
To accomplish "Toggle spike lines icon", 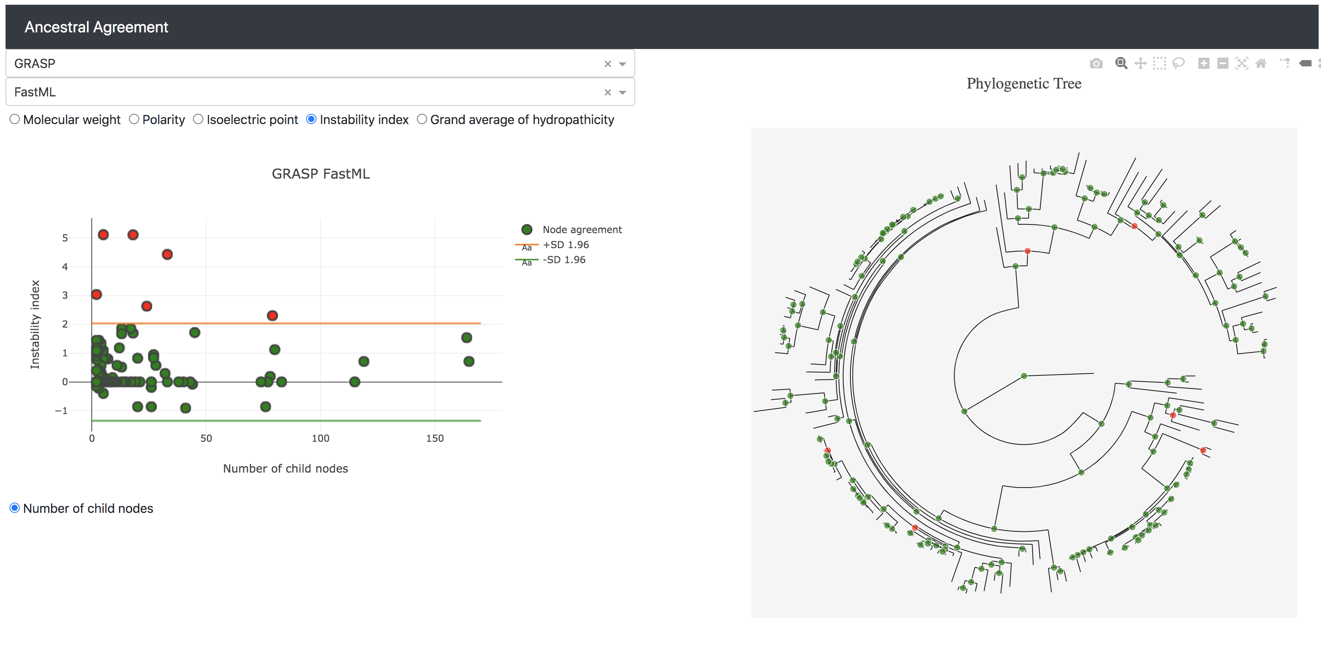I will (1285, 64).
